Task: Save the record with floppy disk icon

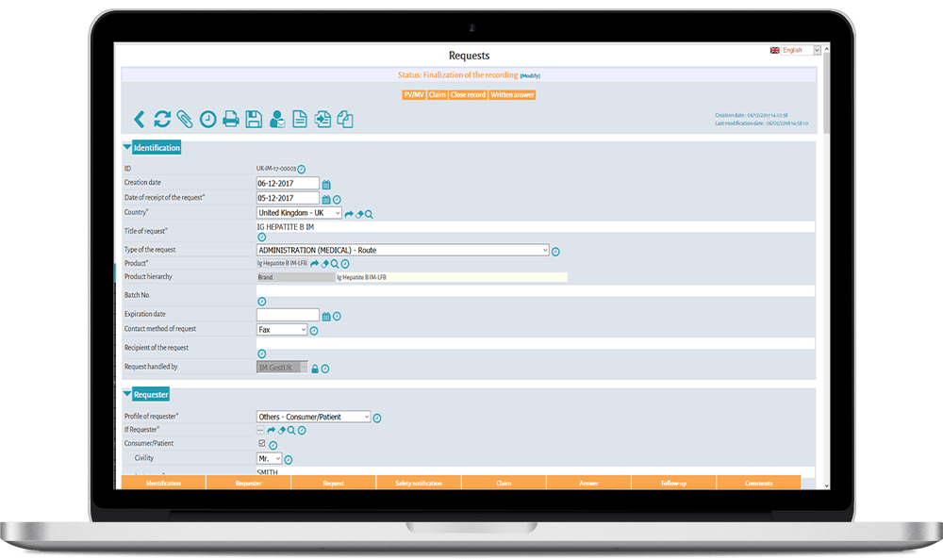Action: click(x=254, y=119)
